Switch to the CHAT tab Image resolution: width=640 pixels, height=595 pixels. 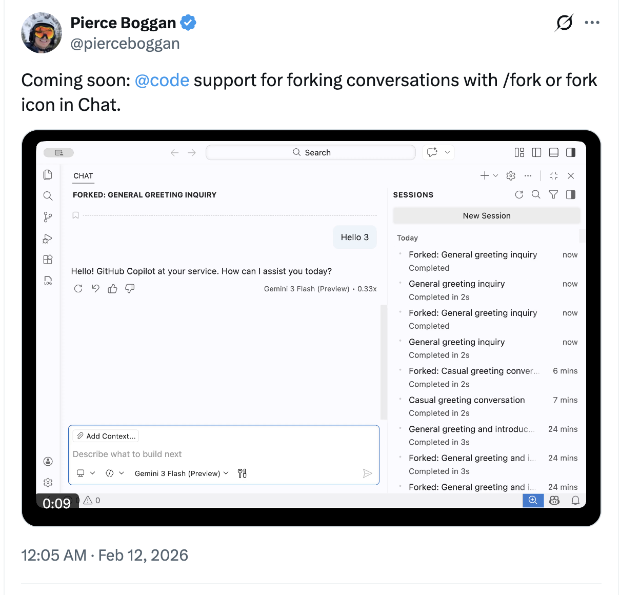click(x=83, y=175)
